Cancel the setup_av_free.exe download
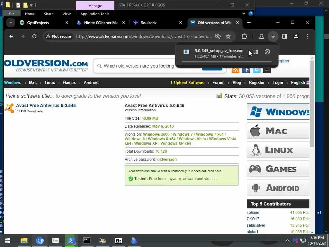Viewport: 329px width, 247px height. pos(267,52)
